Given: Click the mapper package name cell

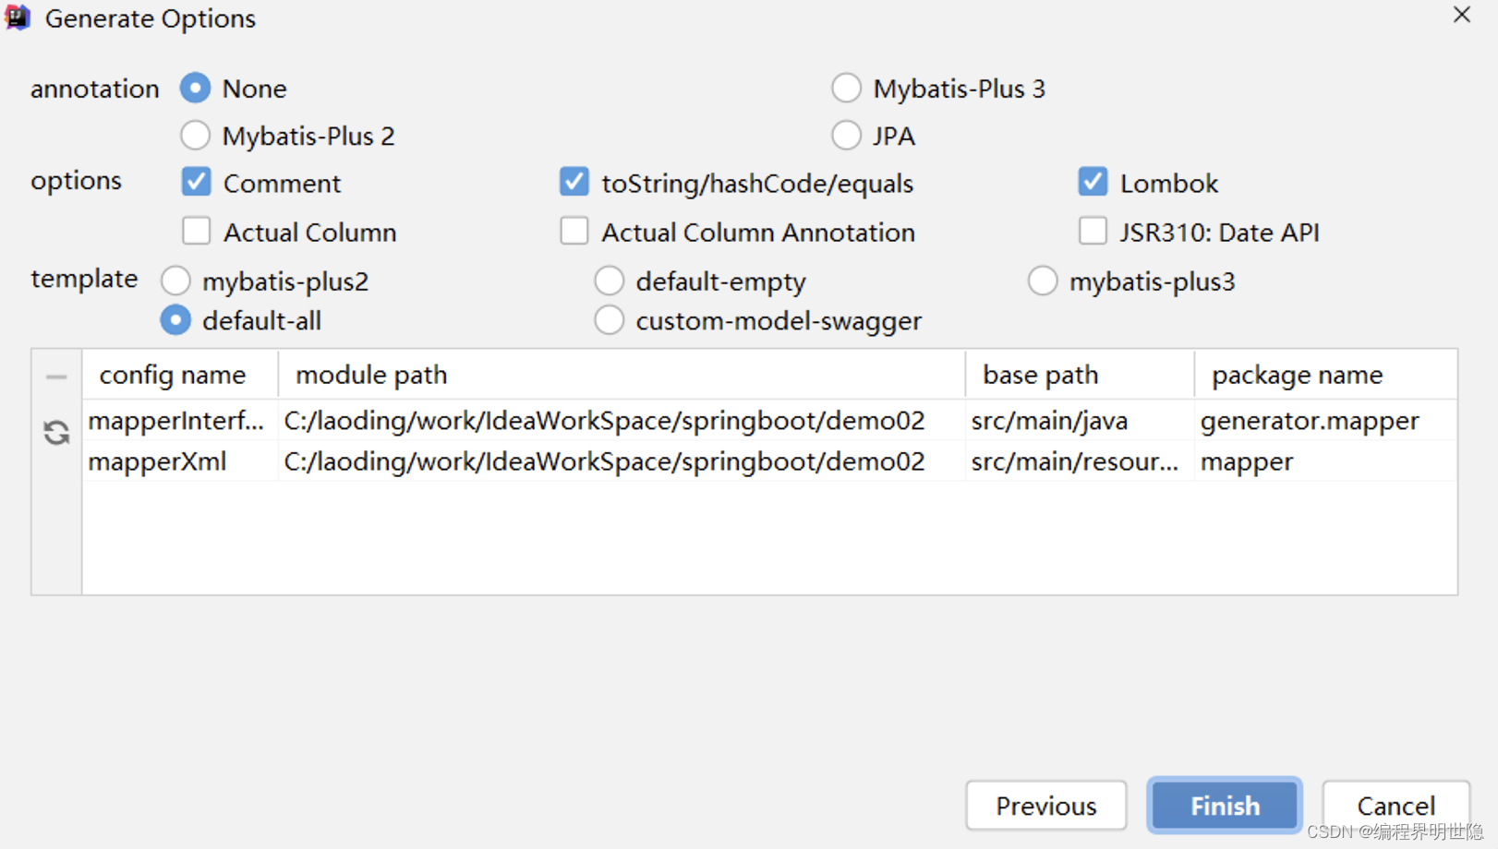Looking at the screenshot, I should click(1325, 461).
